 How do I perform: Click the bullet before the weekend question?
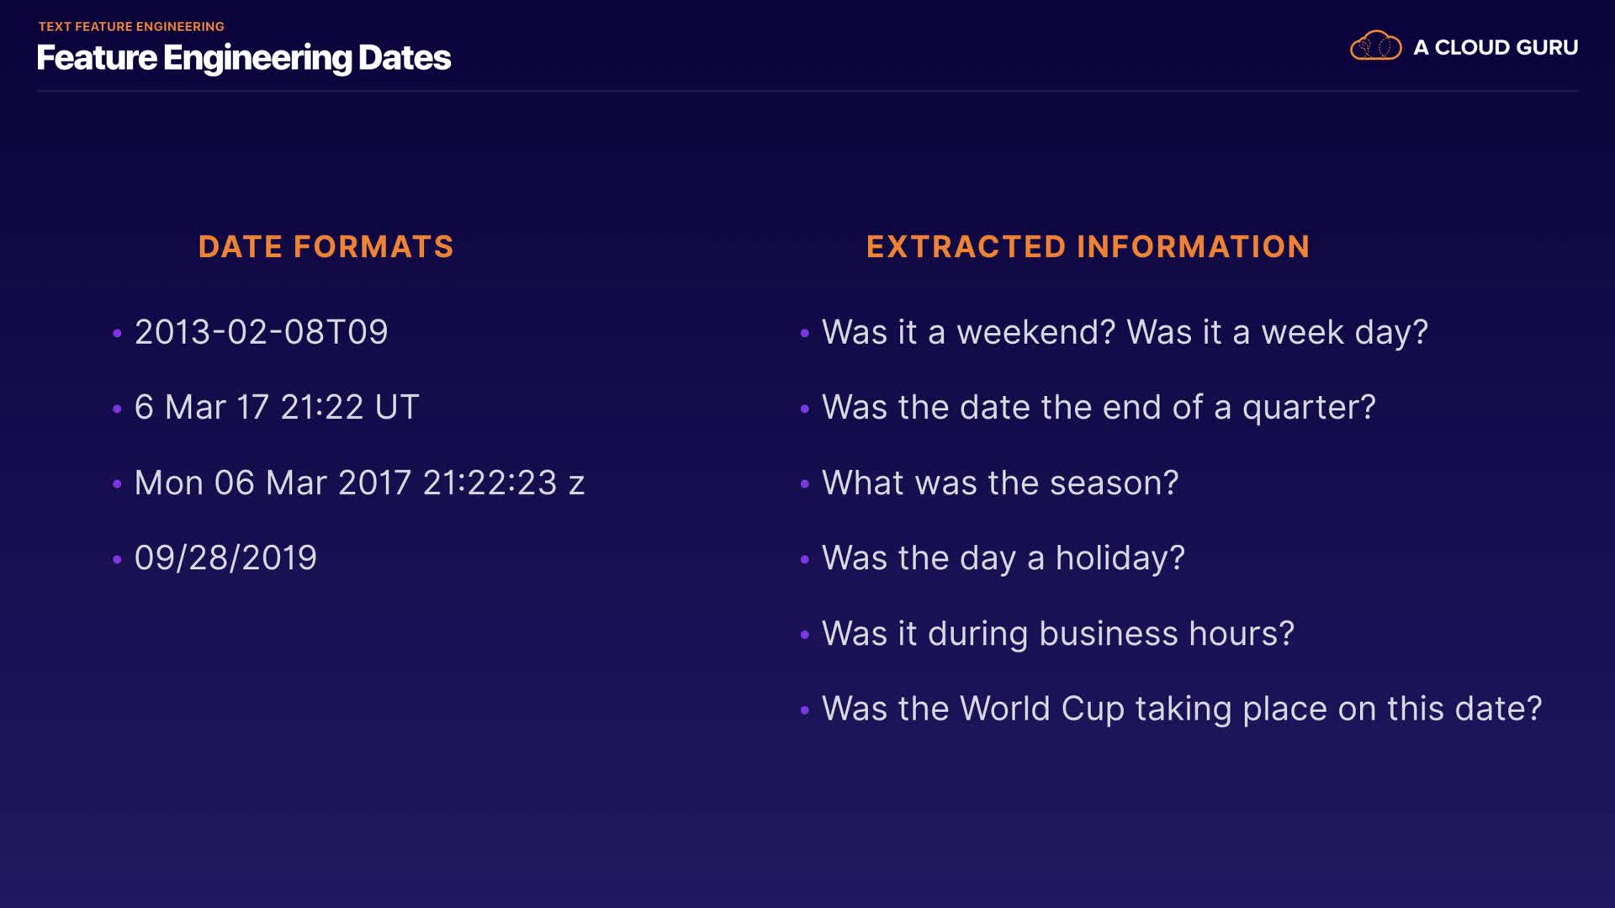(x=804, y=334)
